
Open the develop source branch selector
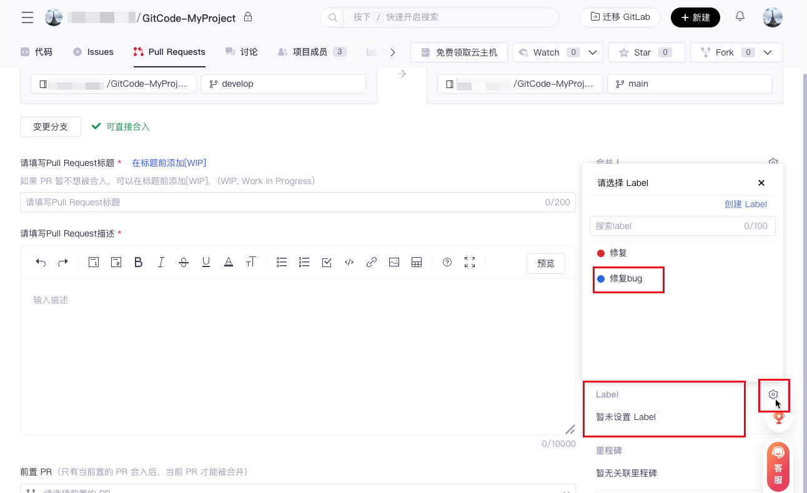(283, 84)
